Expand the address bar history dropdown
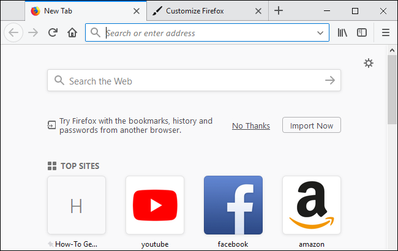Screen dimensions: 398x251 [x=320, y=33]
